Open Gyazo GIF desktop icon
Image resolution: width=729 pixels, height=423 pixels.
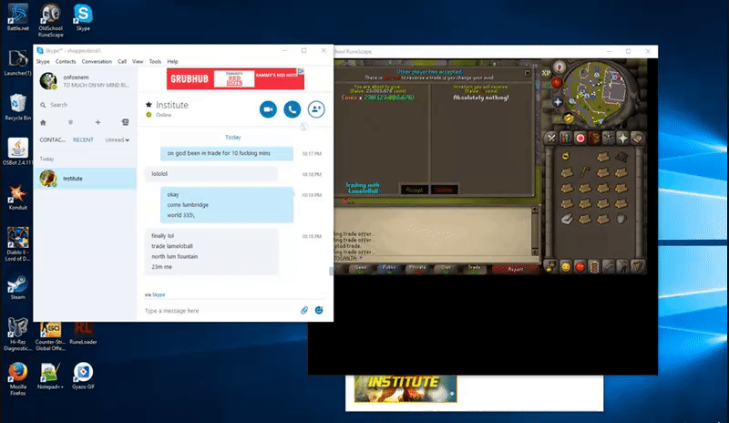click(83, 376)
